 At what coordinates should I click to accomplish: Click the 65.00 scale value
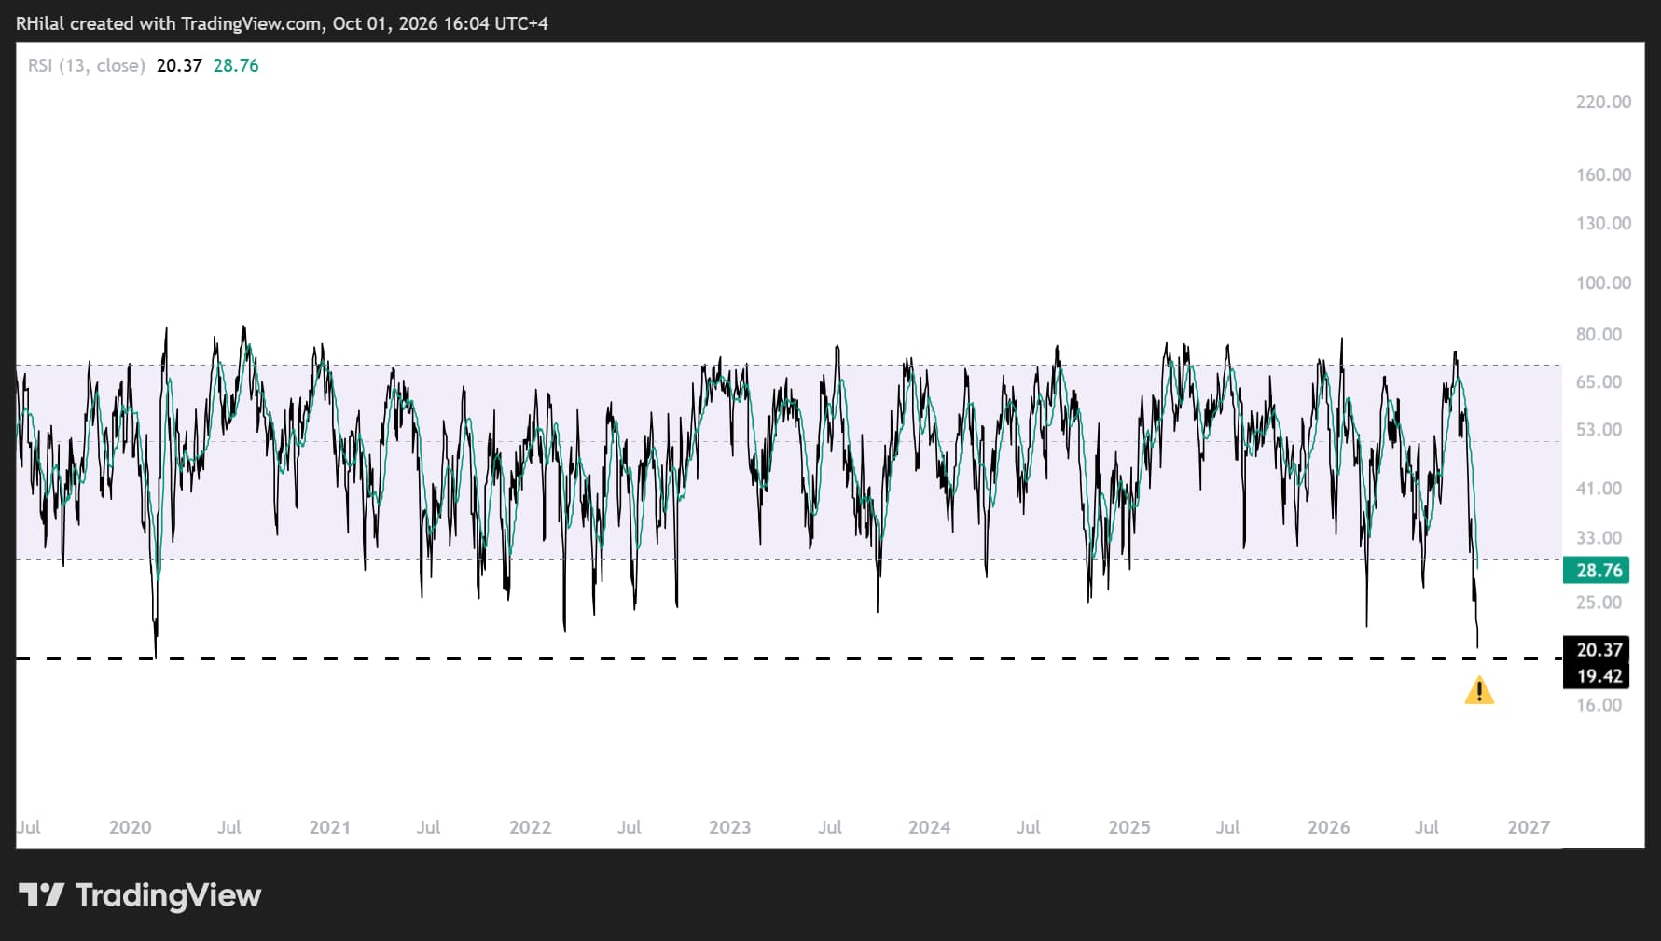[1599, 381]
